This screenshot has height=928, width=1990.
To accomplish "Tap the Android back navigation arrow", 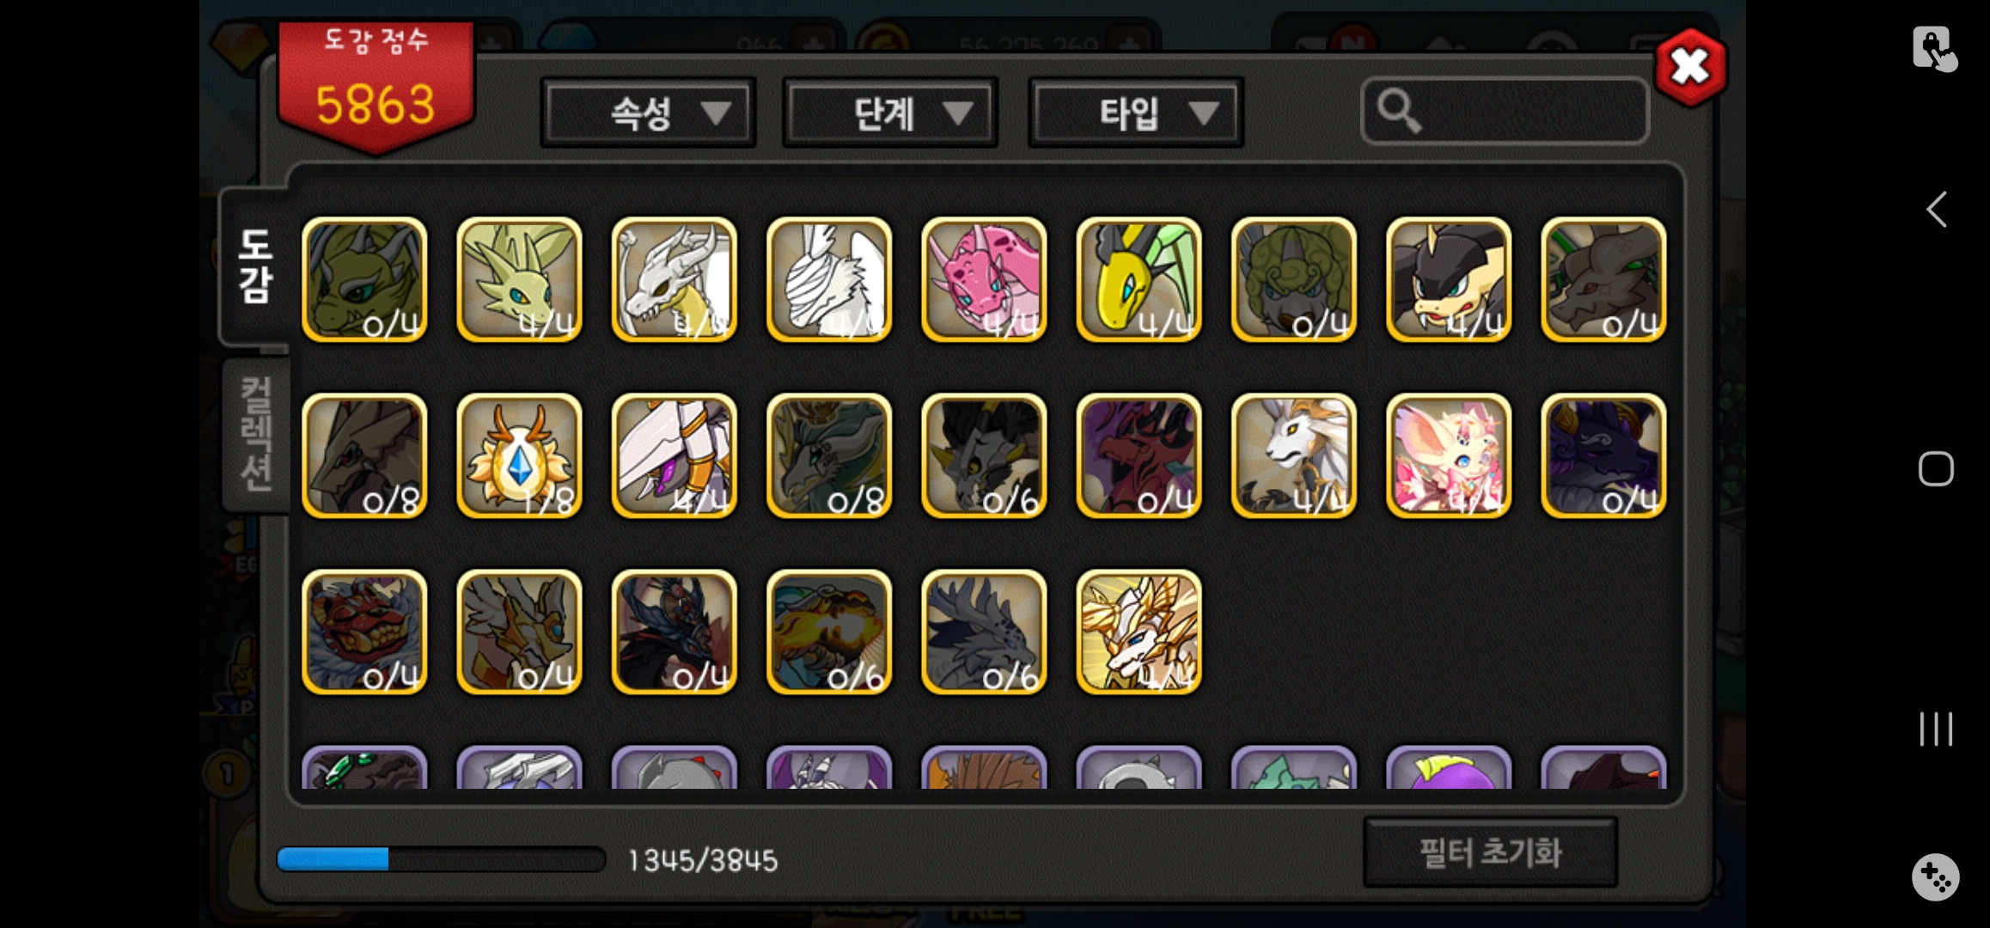I will tap(1936, 209).
